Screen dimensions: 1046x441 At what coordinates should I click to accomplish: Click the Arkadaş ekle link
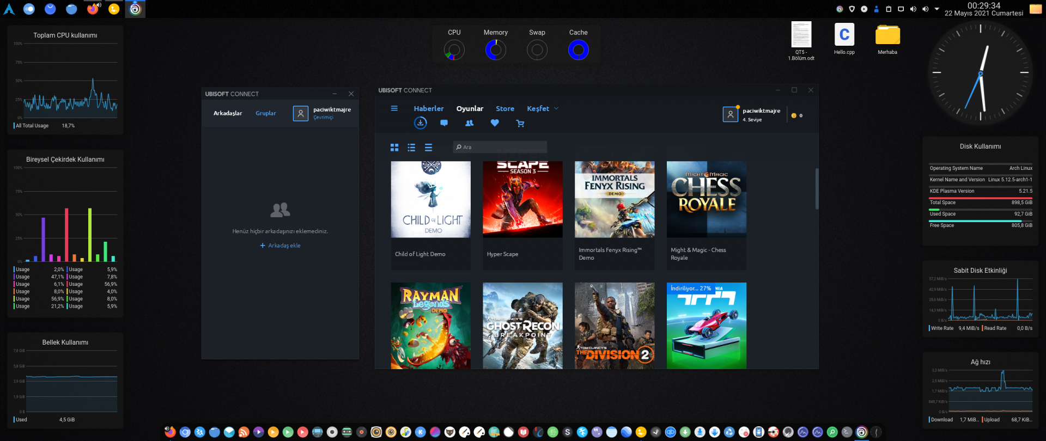coord(281,246)
